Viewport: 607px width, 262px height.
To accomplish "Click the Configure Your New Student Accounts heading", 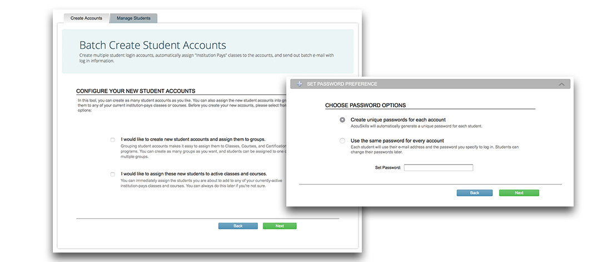I will pos(136,90).
